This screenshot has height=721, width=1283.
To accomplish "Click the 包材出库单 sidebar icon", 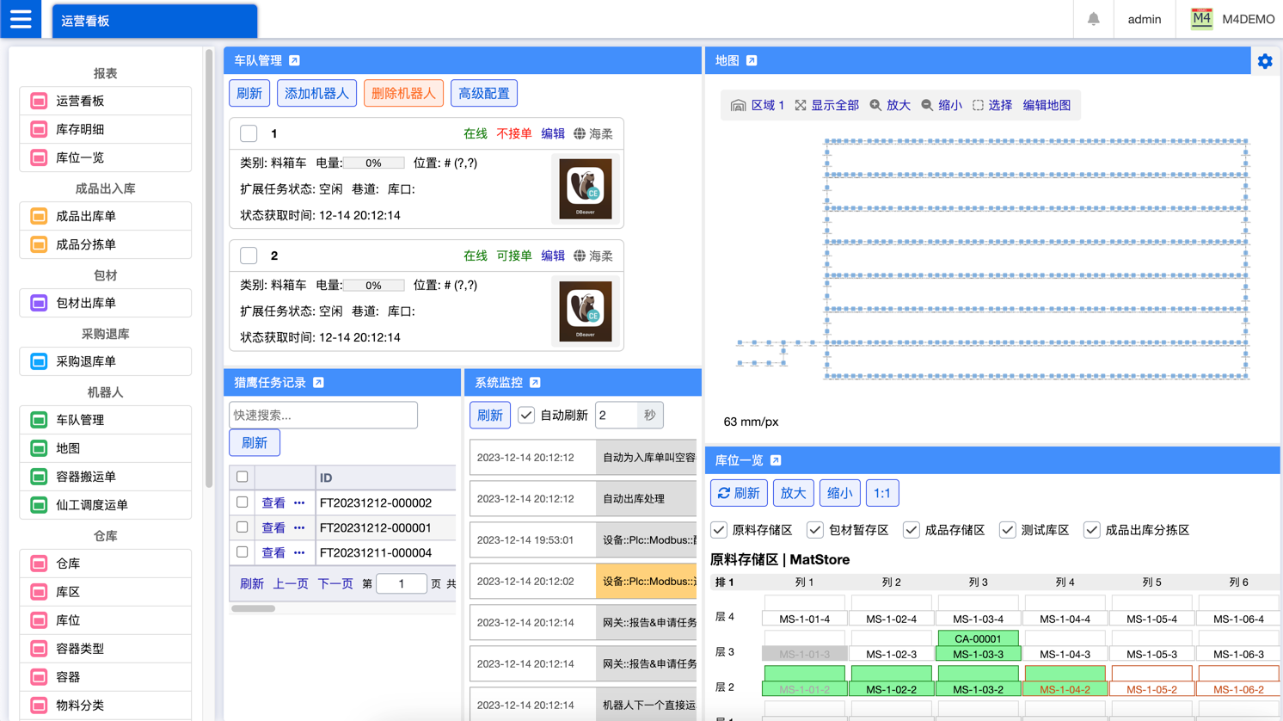I will pos(39,303).
